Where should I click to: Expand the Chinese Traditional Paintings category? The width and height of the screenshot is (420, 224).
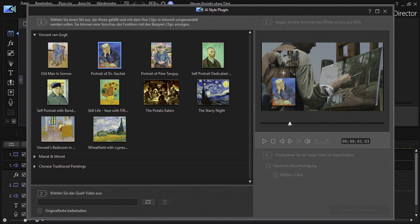pyautogui.click(x=34, y=166)
